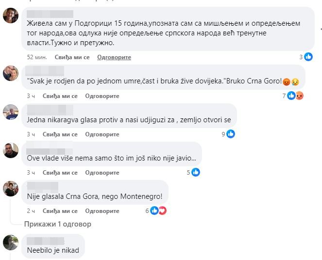Click the avatar next to the Montenegro comment

click(11, 188)
